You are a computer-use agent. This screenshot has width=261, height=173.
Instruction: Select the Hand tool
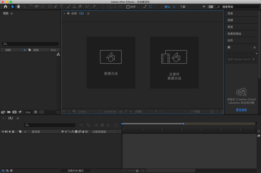tap(18, 7)
